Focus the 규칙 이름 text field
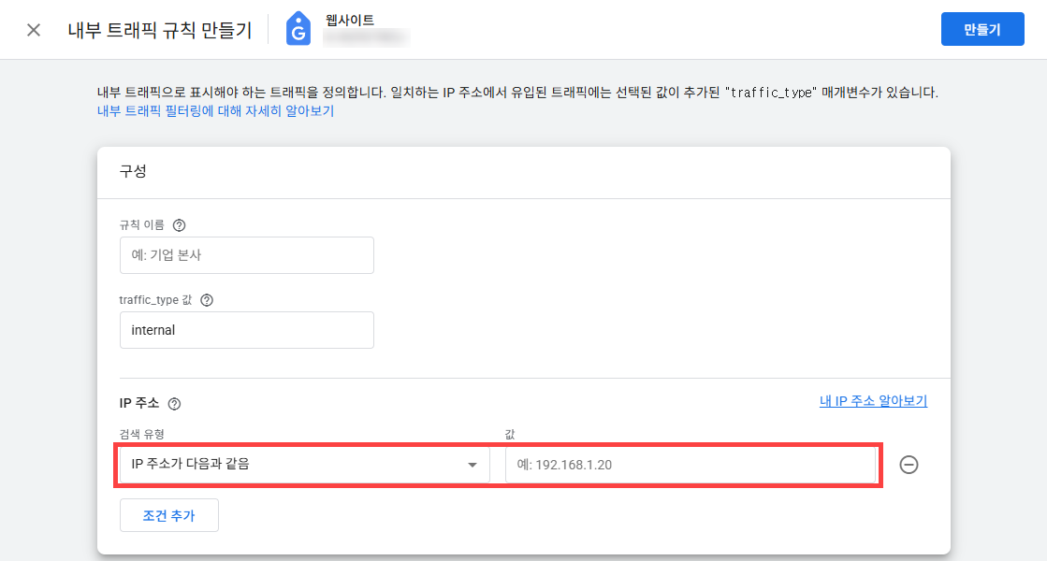 247,255
